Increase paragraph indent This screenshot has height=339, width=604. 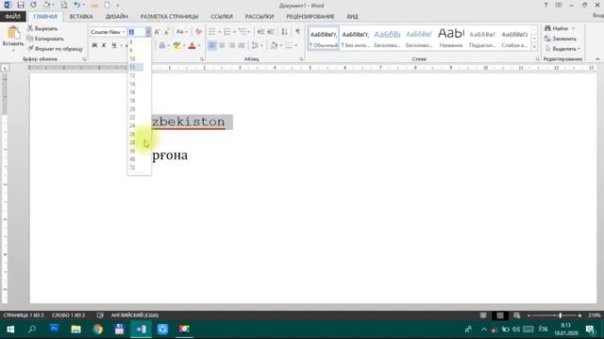271,32
